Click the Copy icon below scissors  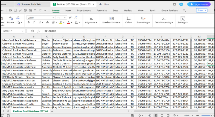click(18, 22)
